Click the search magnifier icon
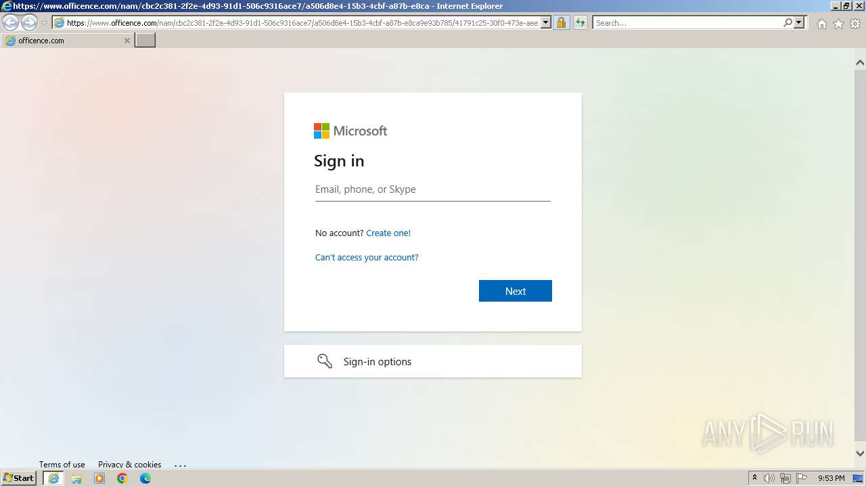The width and height of the screenshot is (866, 487). tap(788, 23)
